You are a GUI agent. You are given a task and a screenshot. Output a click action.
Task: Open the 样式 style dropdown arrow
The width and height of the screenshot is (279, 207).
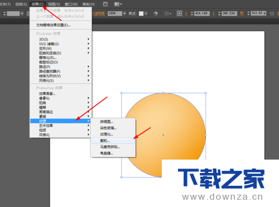146,13
